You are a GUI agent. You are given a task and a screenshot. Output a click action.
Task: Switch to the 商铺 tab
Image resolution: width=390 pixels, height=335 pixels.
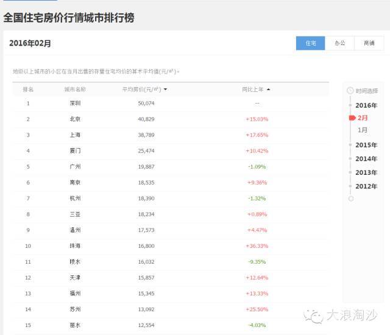point(369,43)
